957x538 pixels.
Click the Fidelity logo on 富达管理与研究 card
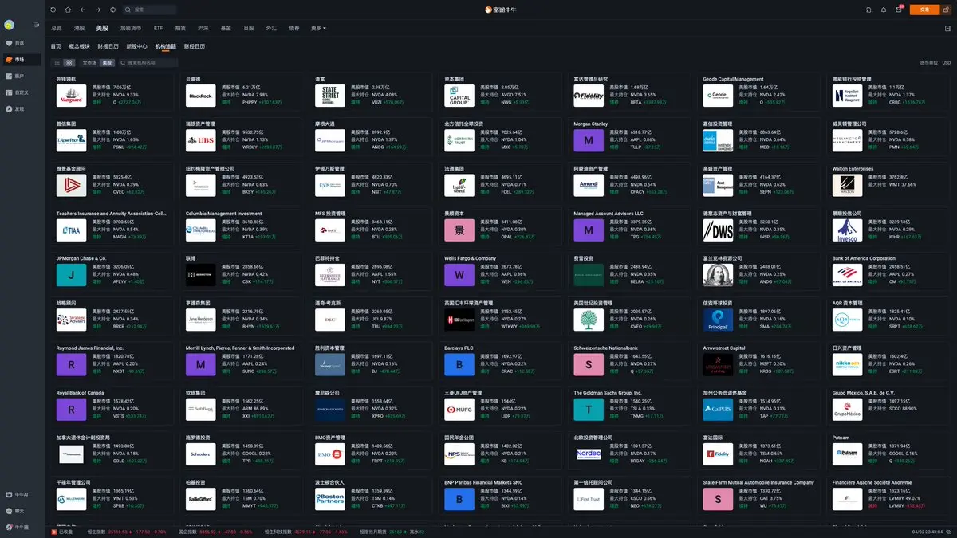589,96
